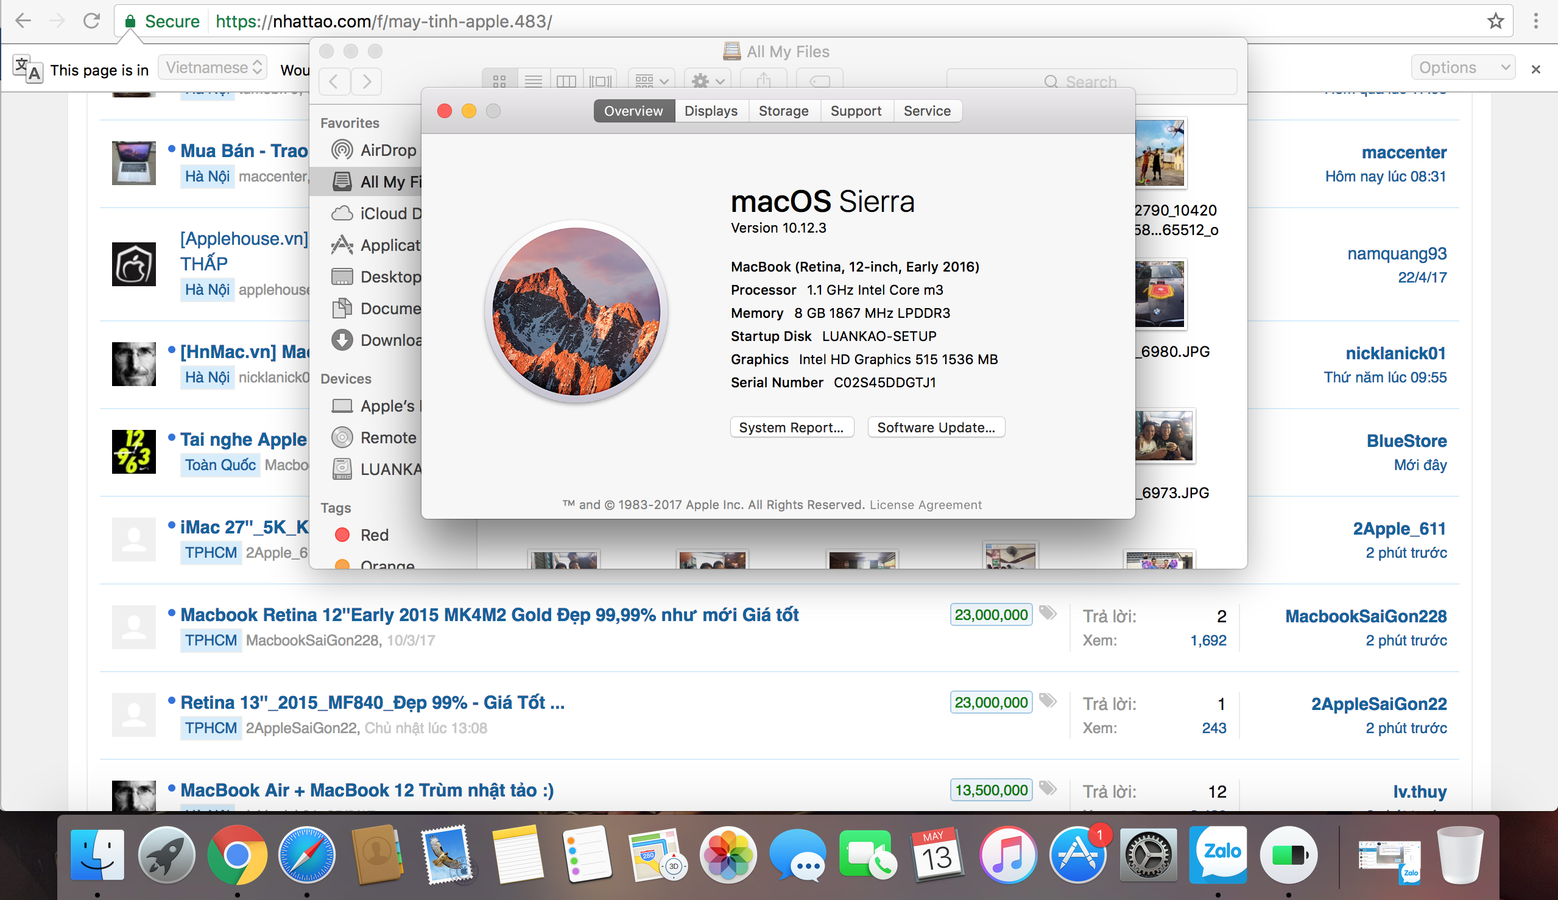1558x900 pixels.
Task: Open Maps app in the Dock
Action: pos(657,856)
